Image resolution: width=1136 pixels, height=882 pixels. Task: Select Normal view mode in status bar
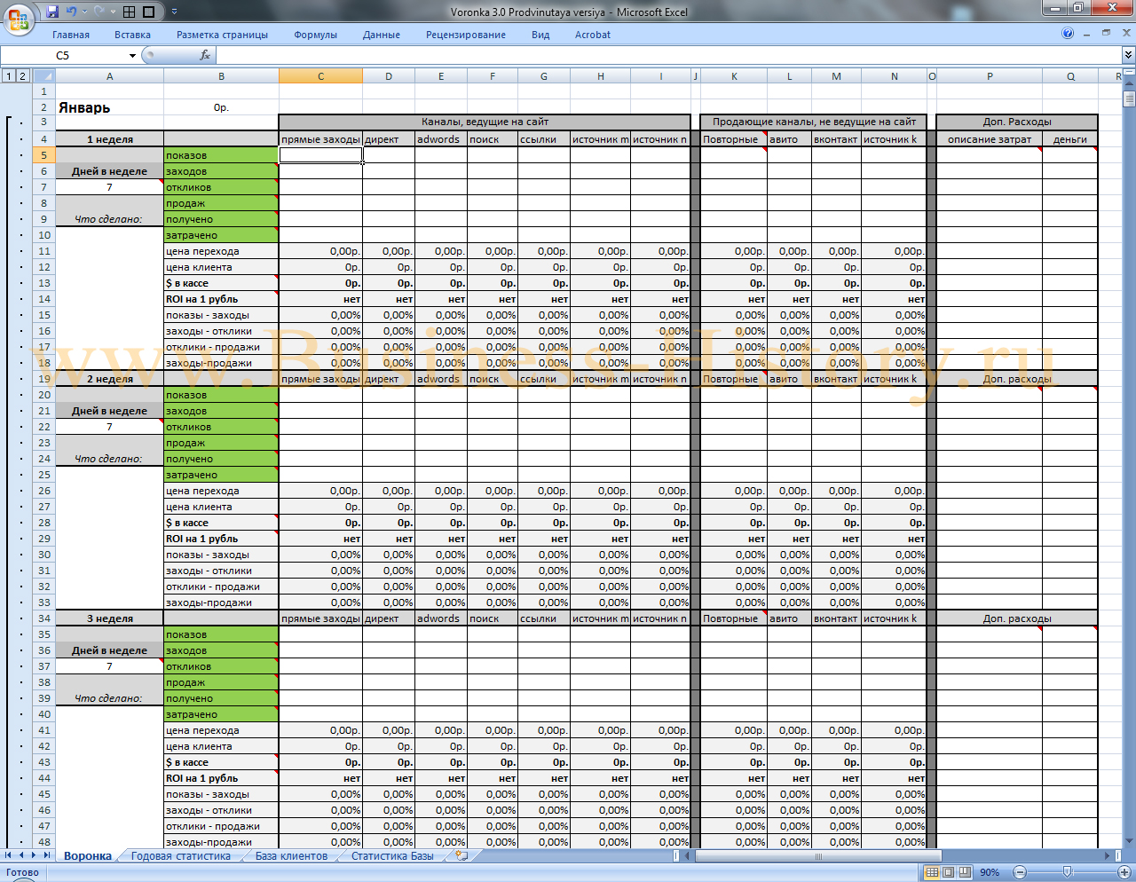pyautogui.click(x=932, y=872)
